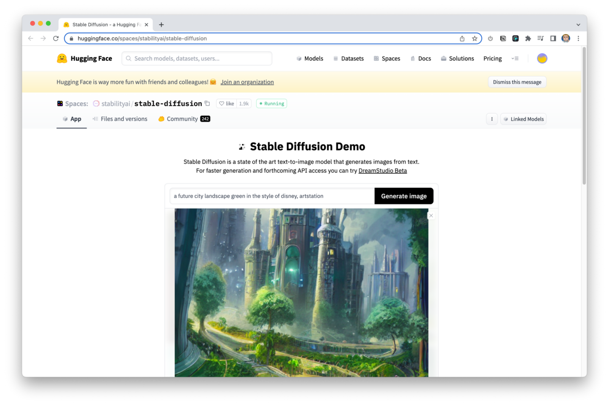The height and width of the screenshot is (406, 609).
Task: Like the stable-diffusion space
Action: click(226, 103)
